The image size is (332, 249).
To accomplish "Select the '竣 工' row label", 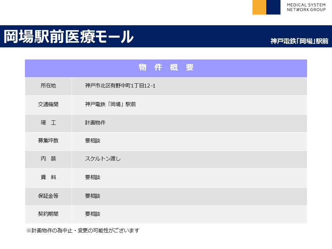I will (x=48, y=122).
